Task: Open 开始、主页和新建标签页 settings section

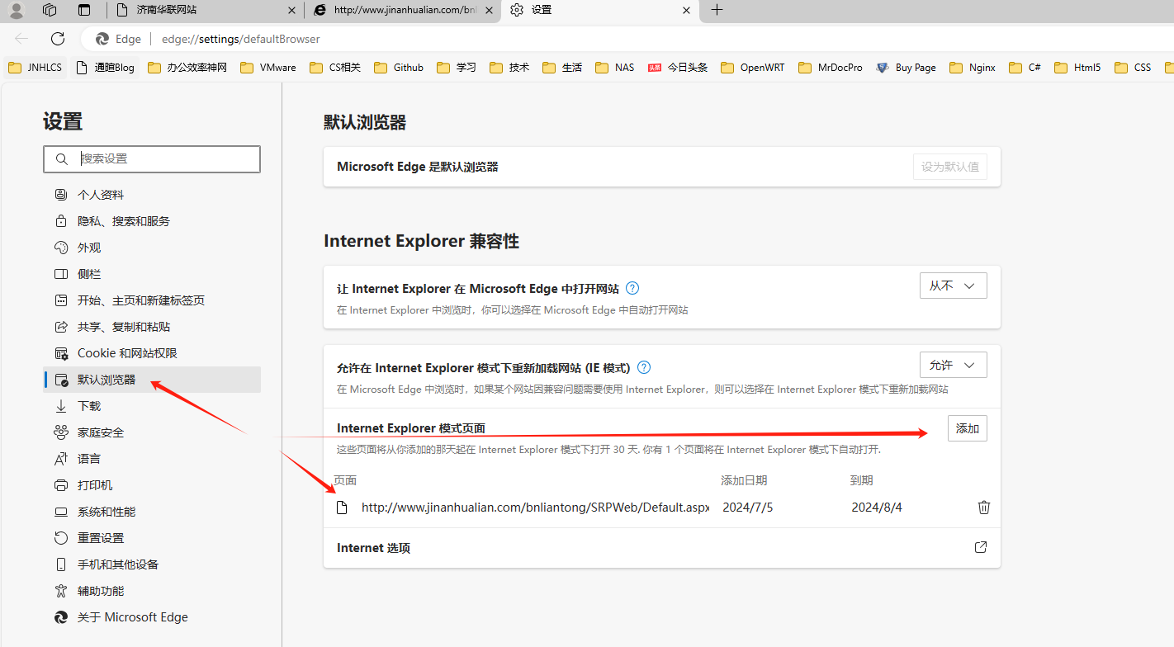Action: (x=152, y=300)
